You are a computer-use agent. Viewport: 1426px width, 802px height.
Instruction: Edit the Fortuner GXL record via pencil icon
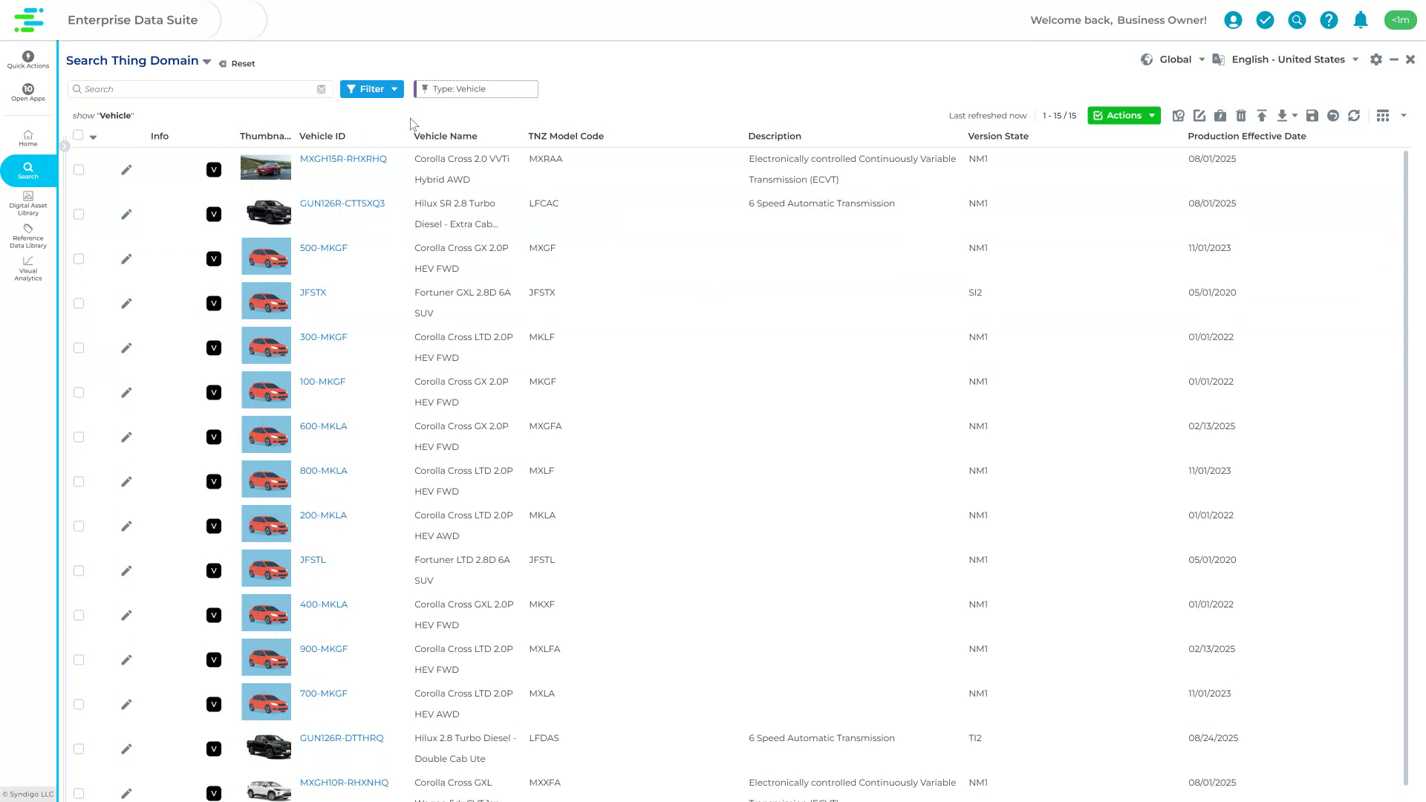tap(126, 303)
